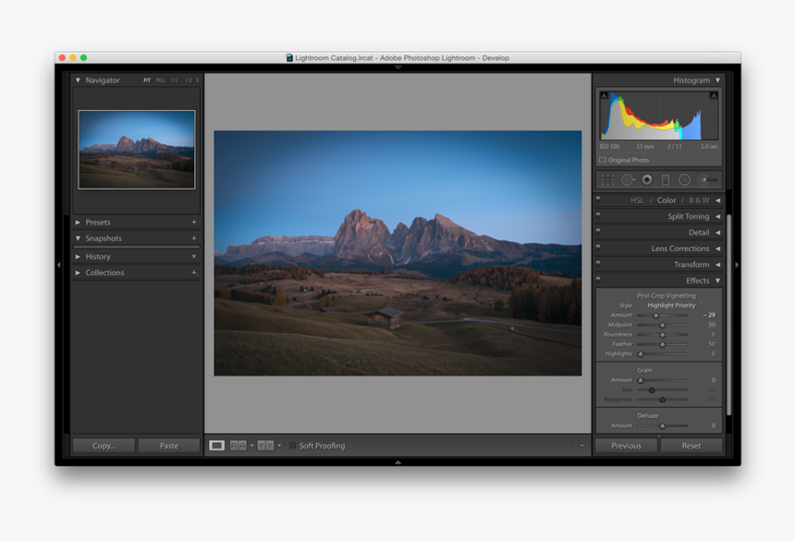Set Navigator zoom to FILL
This screenshot has width=795, height=541.
[161, 80]
